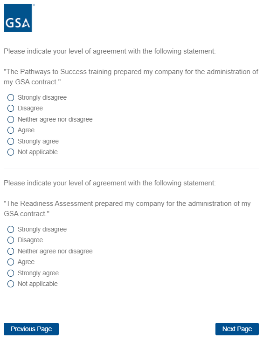Mark Strongly agree for Readiness Assessment
The width and height of the screenshot is (263, 340).
[x=11, y=273]
